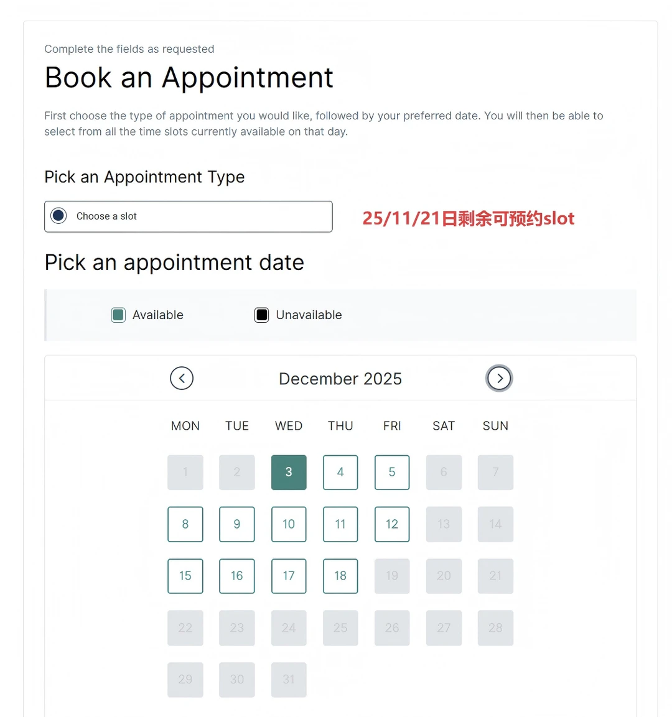Select Monday December 8
Image resolution: width=672 pixels, height=717 pixels.
pyautogui.click(x=185, y=524)
